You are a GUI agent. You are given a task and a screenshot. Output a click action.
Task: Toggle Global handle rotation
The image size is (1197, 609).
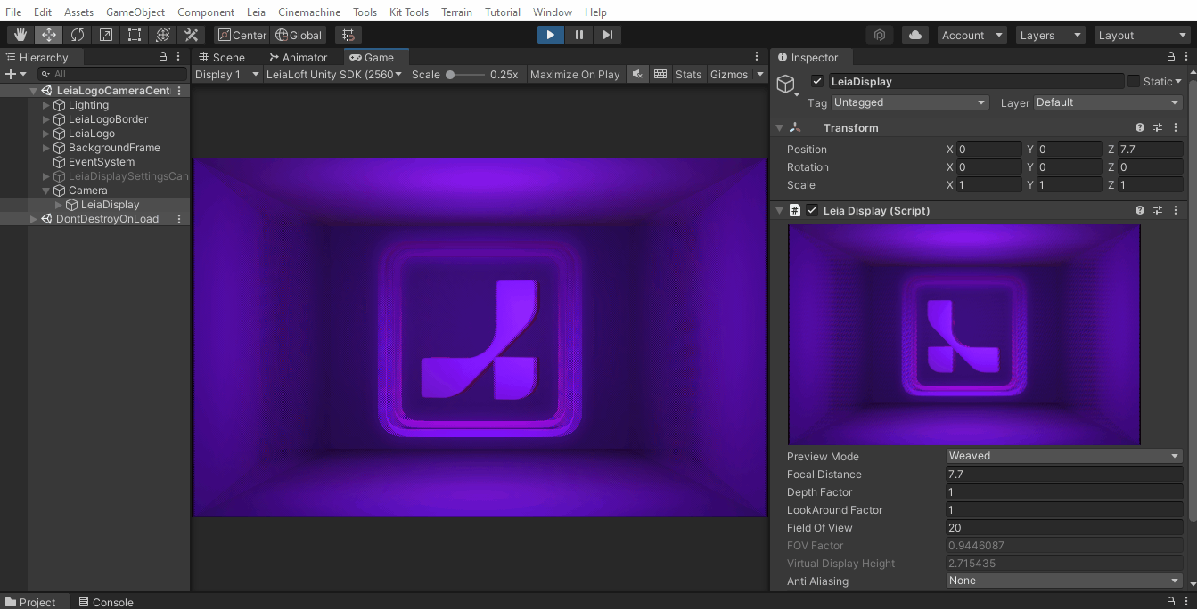(x=299, y=35)
